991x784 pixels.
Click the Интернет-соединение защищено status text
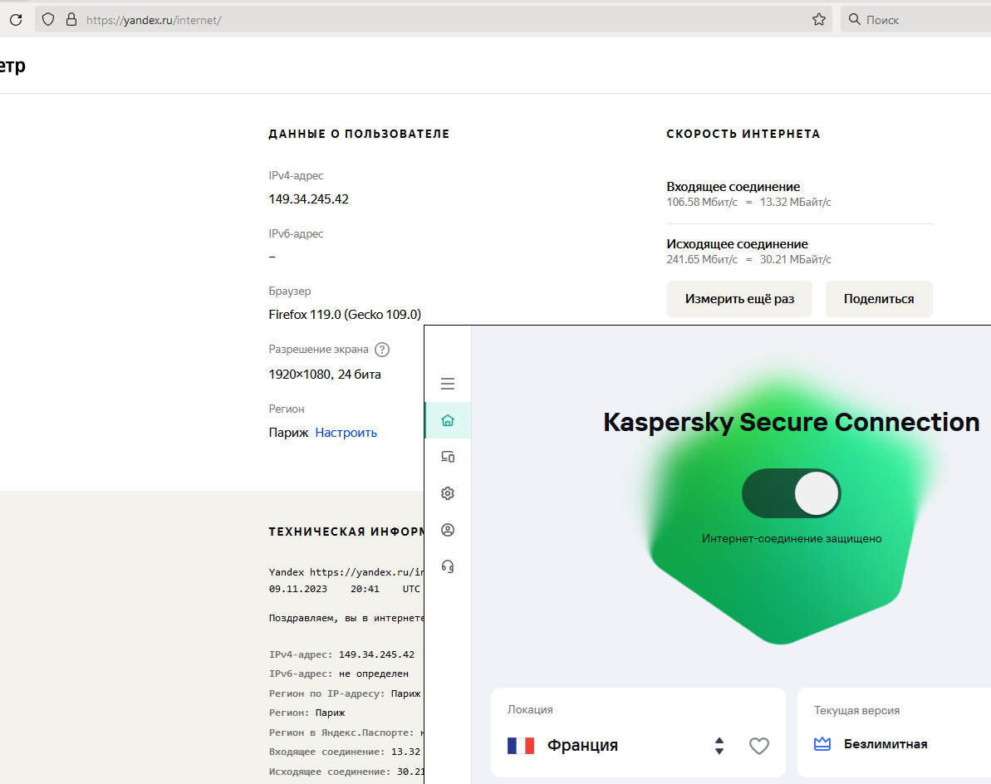(792, 539)
